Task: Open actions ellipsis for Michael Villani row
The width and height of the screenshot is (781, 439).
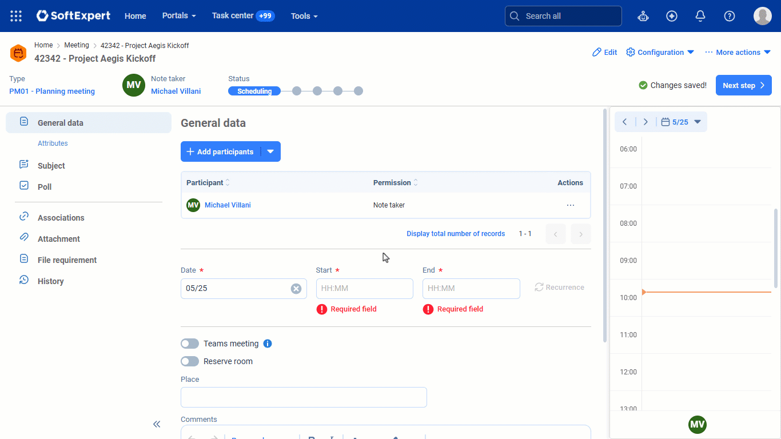Action: pyautogui.click(x=570, y=205)
